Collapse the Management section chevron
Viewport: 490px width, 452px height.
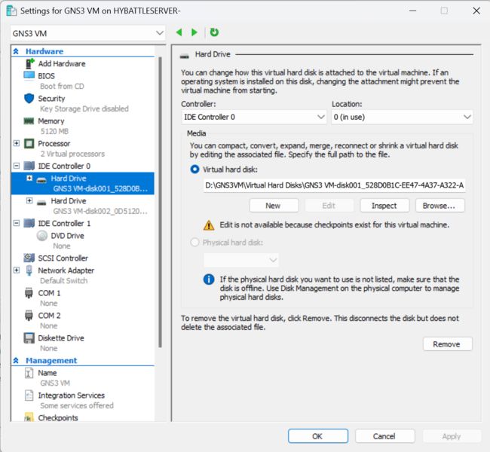point(17,361)
